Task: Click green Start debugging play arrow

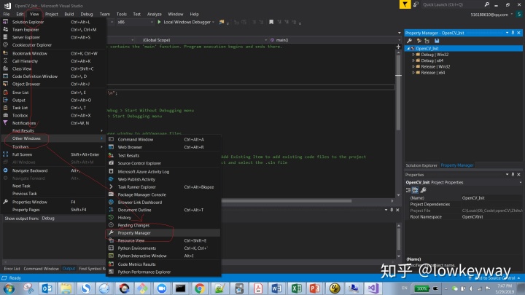Action: (159, 22)
